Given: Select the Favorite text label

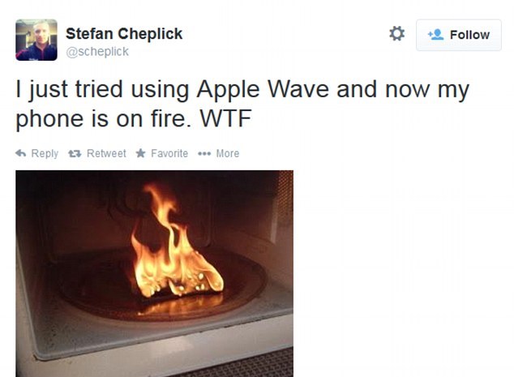Looking at the screenshot, I should coord(169,153).
